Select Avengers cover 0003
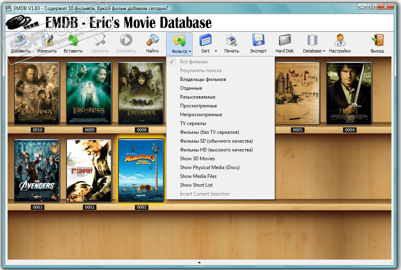The height and width of the screenshot is (270, 401). 37,170
